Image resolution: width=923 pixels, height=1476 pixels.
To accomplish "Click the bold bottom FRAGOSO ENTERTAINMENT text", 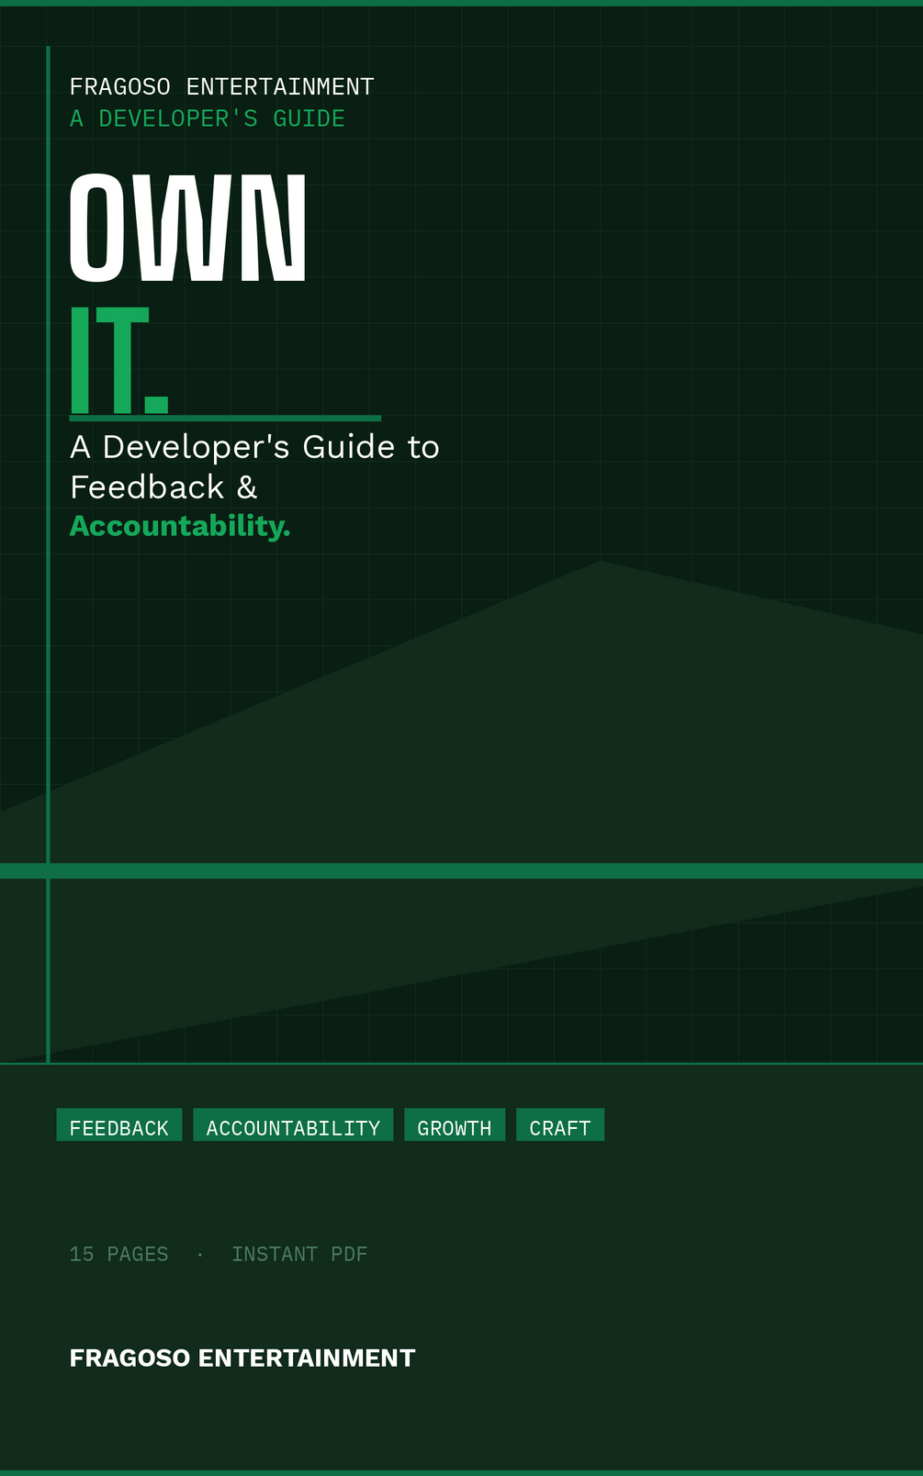I will [x=242, y=1359].
